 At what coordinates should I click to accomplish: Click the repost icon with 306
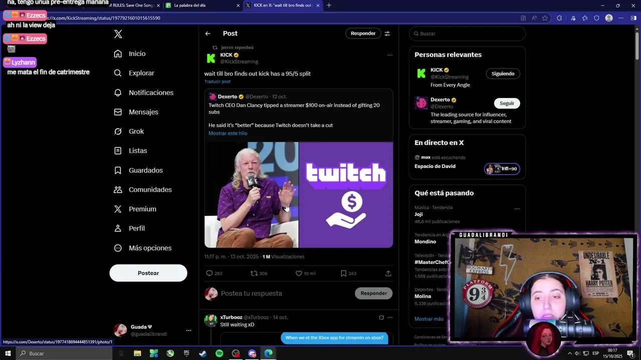coord(254,273)
